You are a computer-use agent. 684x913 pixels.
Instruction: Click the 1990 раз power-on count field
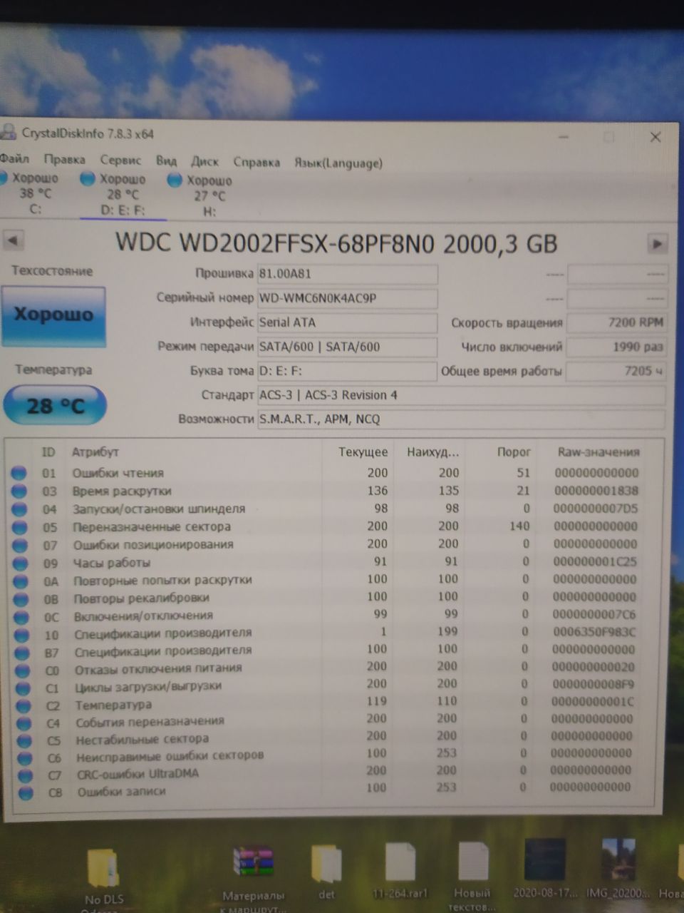(616, 347)
